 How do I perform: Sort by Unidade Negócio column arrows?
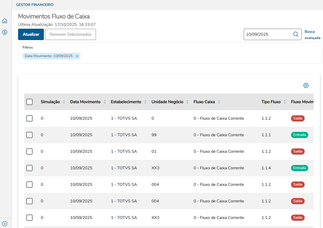(x=187, y=102)
